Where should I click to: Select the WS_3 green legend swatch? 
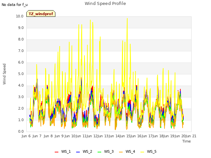point(100,152)
